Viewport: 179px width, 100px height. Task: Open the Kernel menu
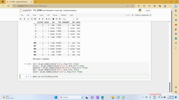[x=55, y=15]
